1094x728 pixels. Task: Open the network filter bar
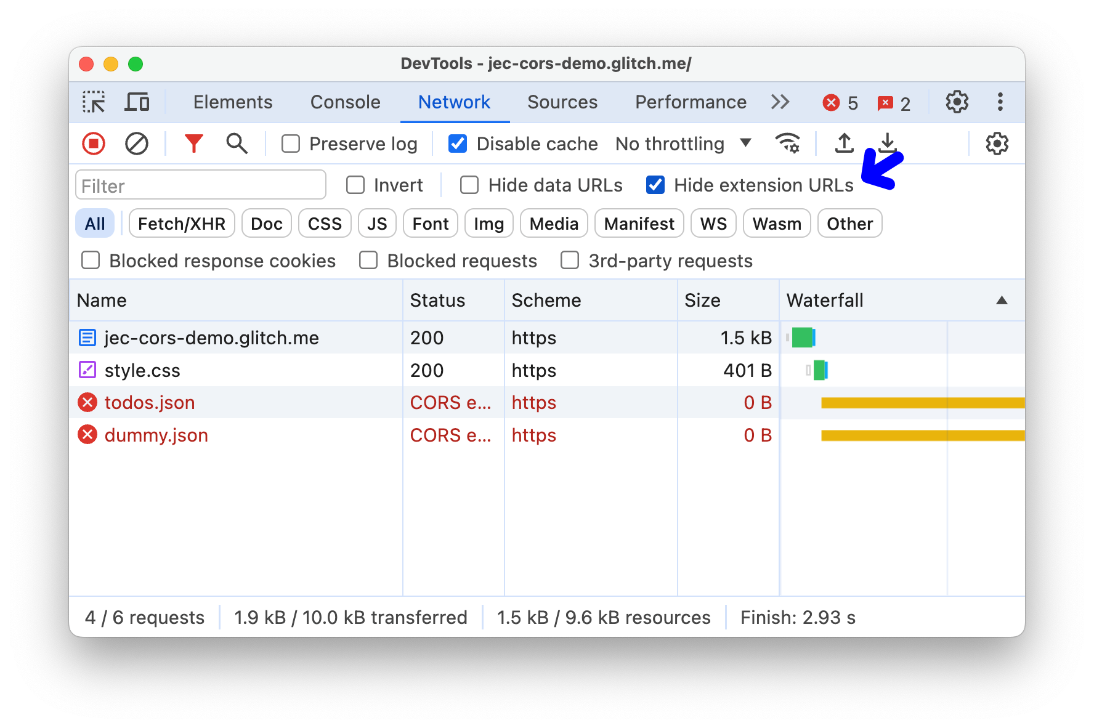click(193, 144)
